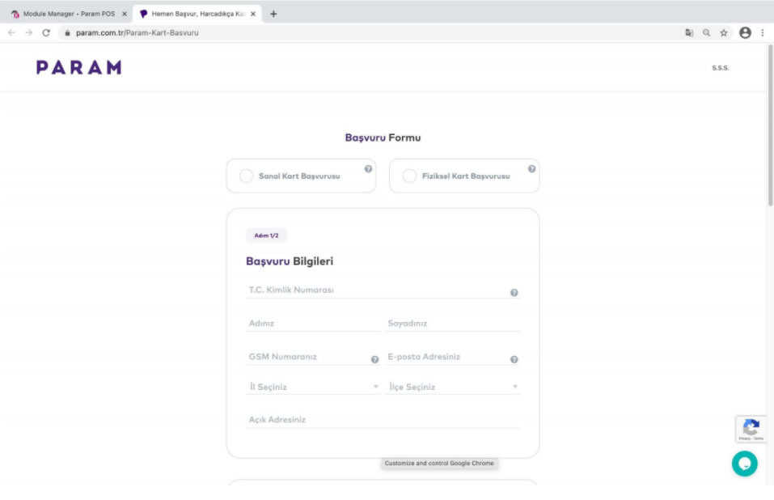The height and width of the screenshot is (500, 774).
Task: Open E-posta Adresiniz help icon
Action: [x=514, y=359]
